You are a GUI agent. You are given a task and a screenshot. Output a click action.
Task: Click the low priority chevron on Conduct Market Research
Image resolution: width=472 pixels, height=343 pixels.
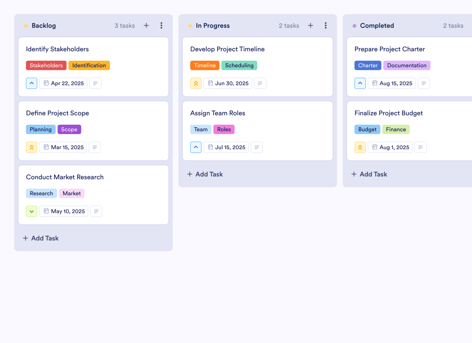[32, 211]
